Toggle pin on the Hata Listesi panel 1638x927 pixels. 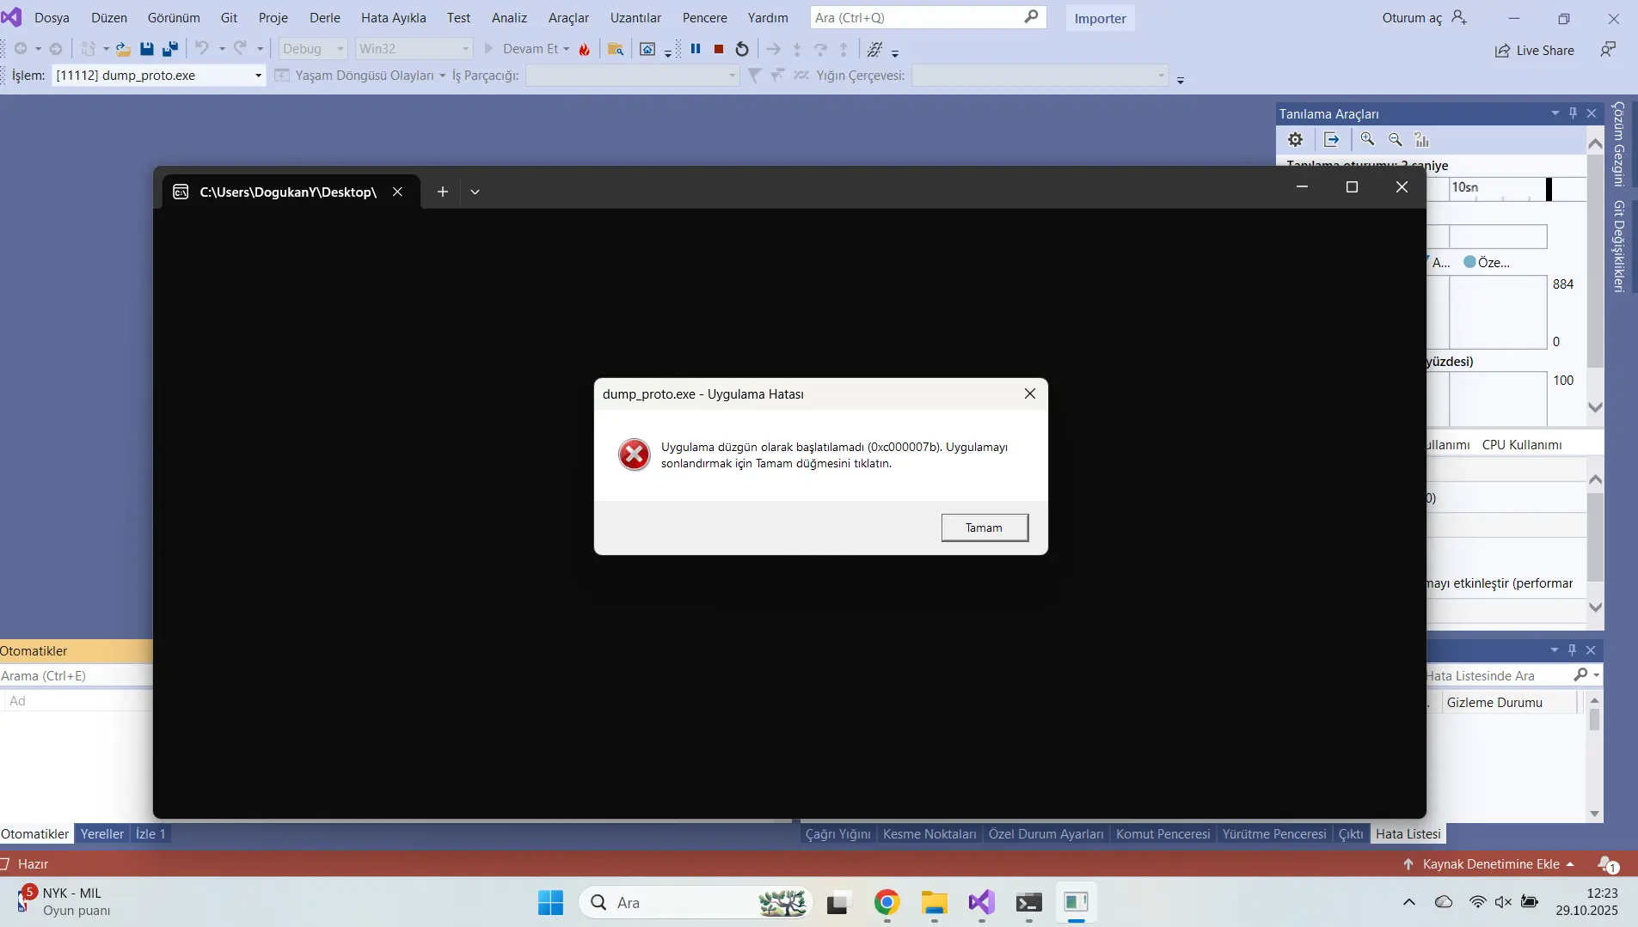1572,650
